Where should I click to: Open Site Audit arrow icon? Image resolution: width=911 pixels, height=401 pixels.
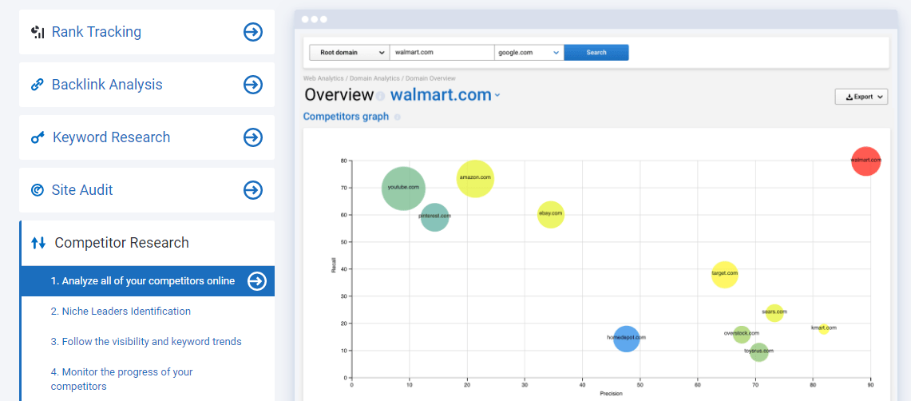click(x=253, y=190)
